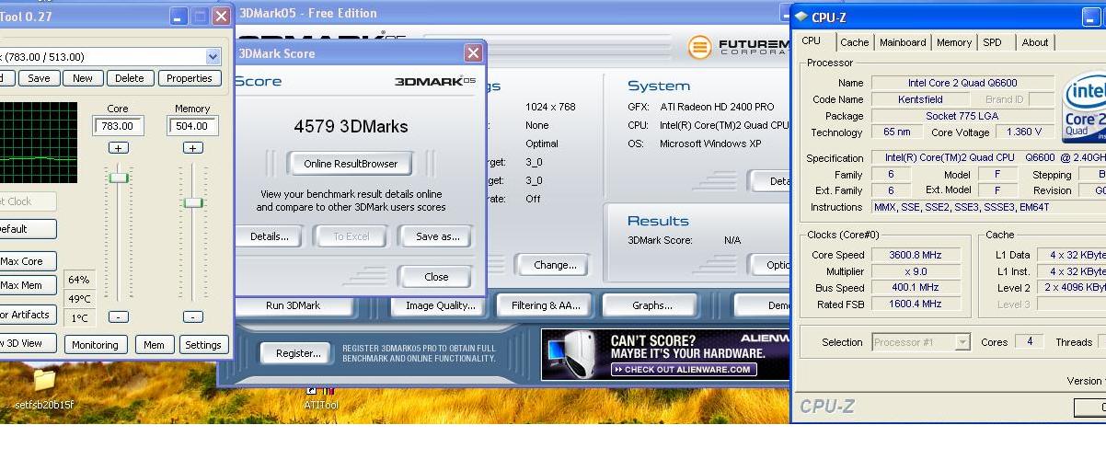Click Save as in 3DMark Score dialog
This screenshot has height=471, width=1106.
(x=437, y=236)
